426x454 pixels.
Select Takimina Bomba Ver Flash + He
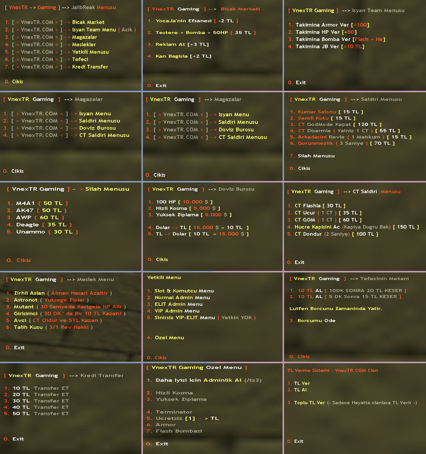pos(337,39)
